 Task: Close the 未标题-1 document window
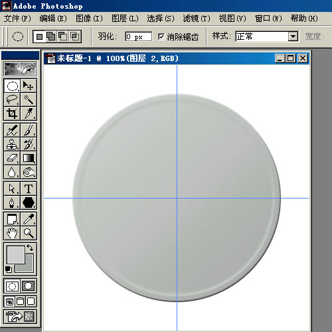(x=303, y=58)
